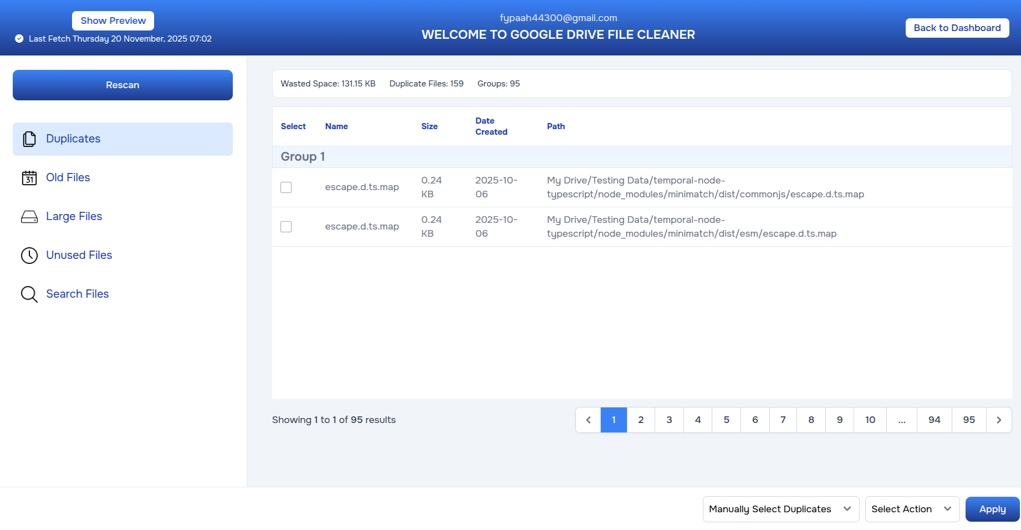Click the clock icon for Unused Files

point(29,256)
